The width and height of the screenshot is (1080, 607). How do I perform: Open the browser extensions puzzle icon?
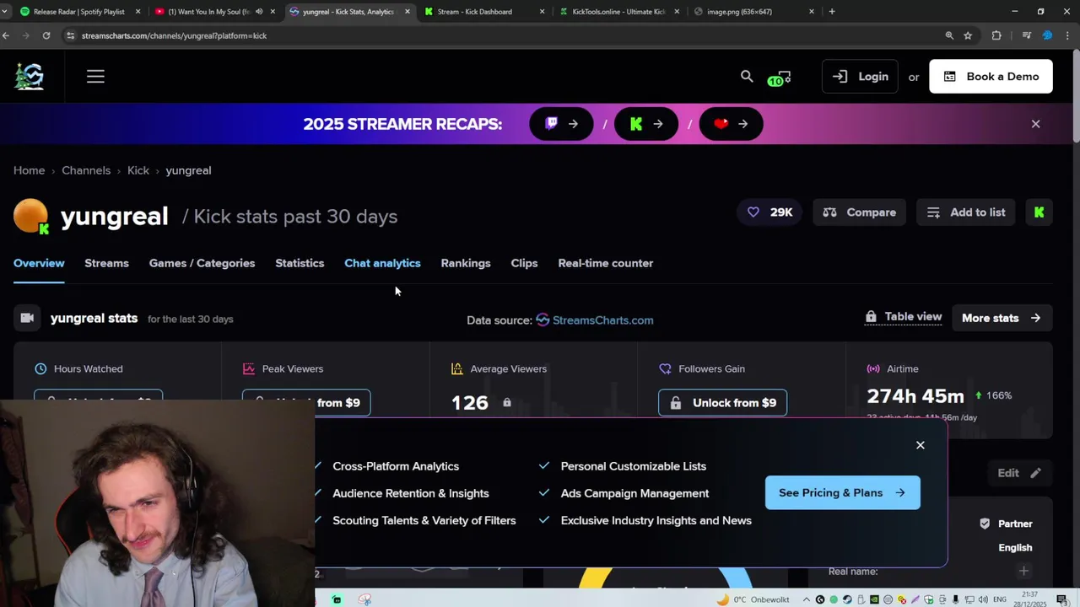click(x=996, y=35)
